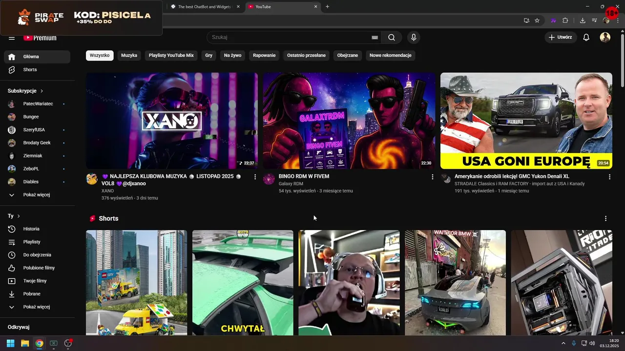Viewport: 625px width, 351px height.
Task: Open the on-screen keyboard icon in search box
Action: coord(375,38)
